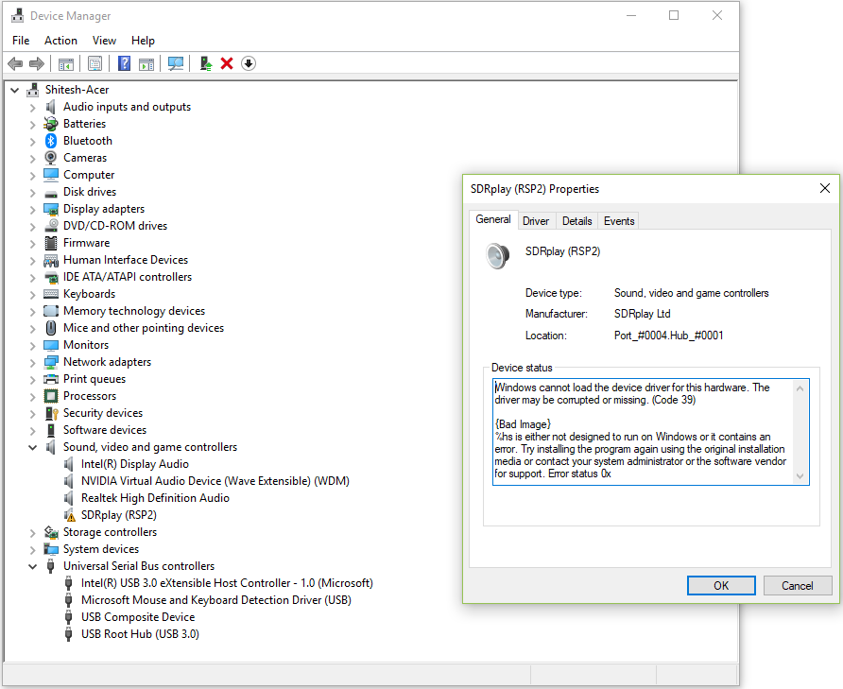
Task: Expand Audio inputs and outputs
Action: pos(33,108)
